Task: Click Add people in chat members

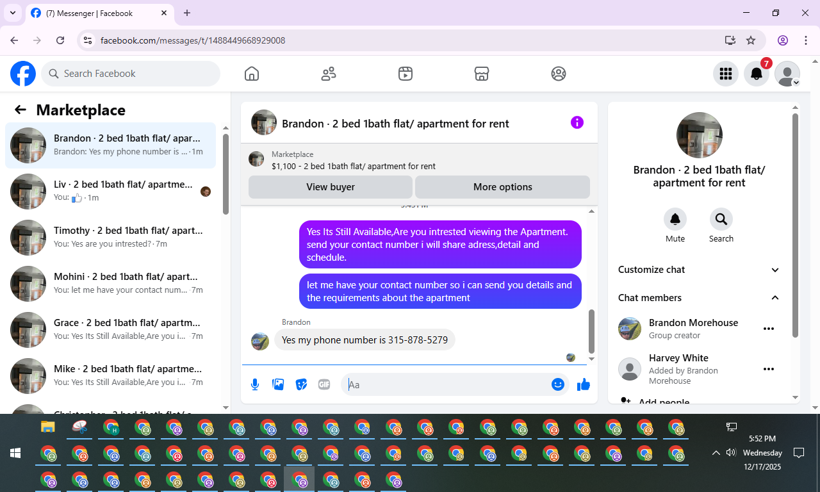Action: click(664, 402)
